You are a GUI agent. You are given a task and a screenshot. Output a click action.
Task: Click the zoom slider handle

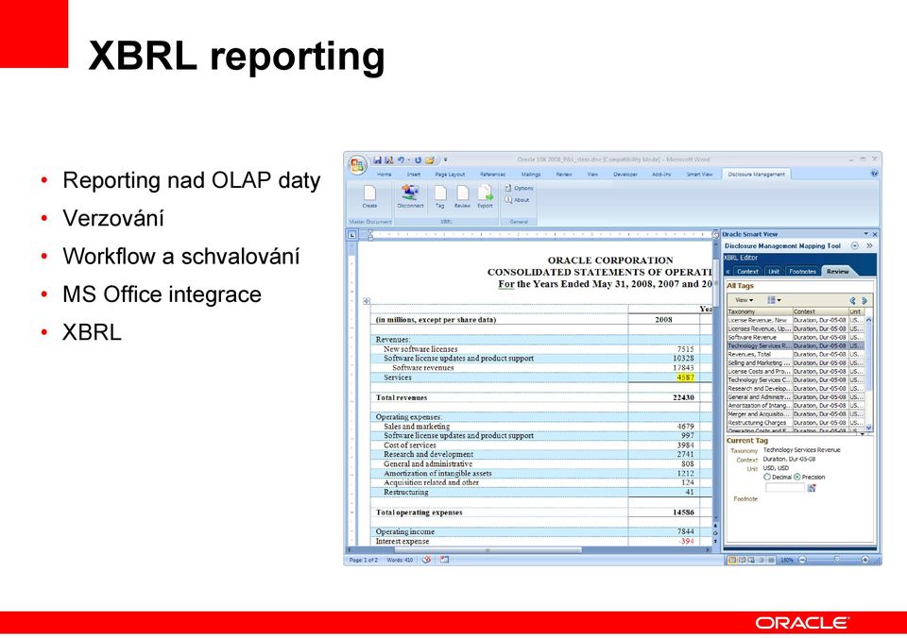tap(836, 560)
